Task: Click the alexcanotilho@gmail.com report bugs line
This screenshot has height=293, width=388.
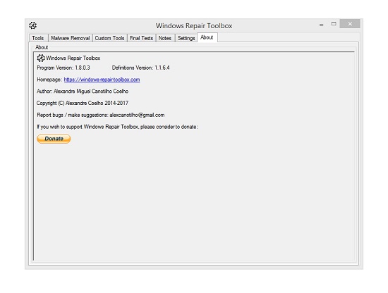Action: pos(101,115)
